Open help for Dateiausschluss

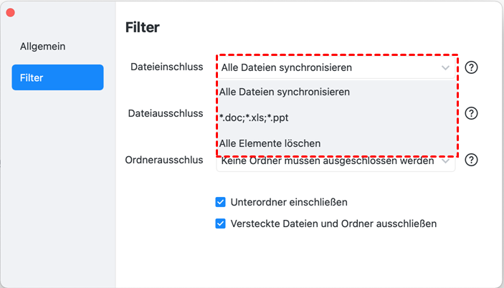click(471, 113)
